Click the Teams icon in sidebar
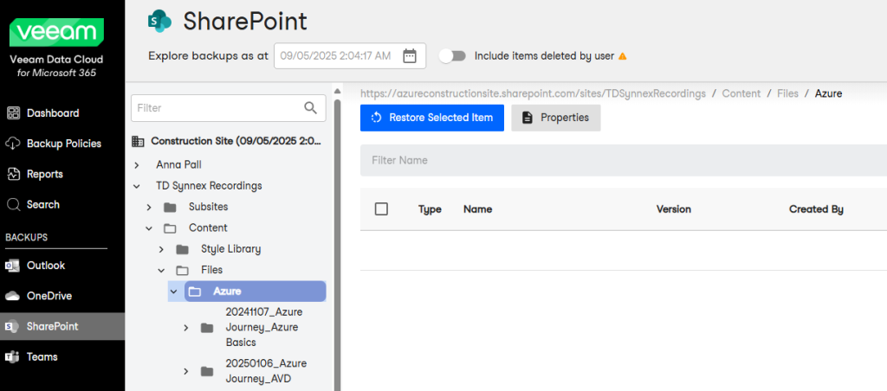The image size is (887, 391). click(12, 357)
